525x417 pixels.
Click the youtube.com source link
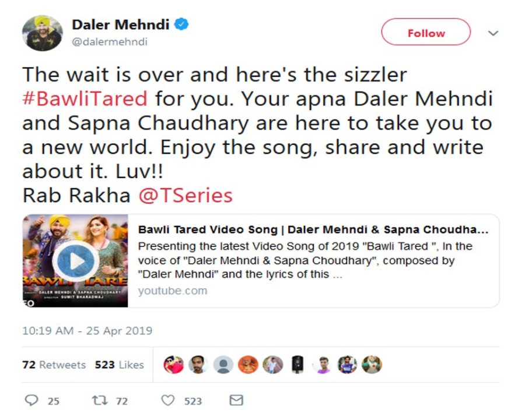point(173,291)
